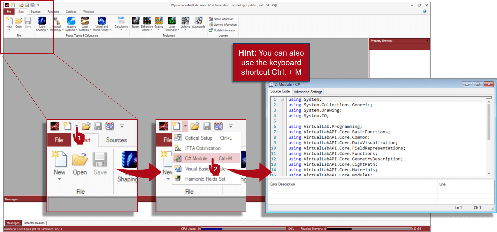Image resolution: width=497 pixels, height=232 pixels.
Task: Open the Virtual and Mixed Reality focus topic
Action: 102,24
